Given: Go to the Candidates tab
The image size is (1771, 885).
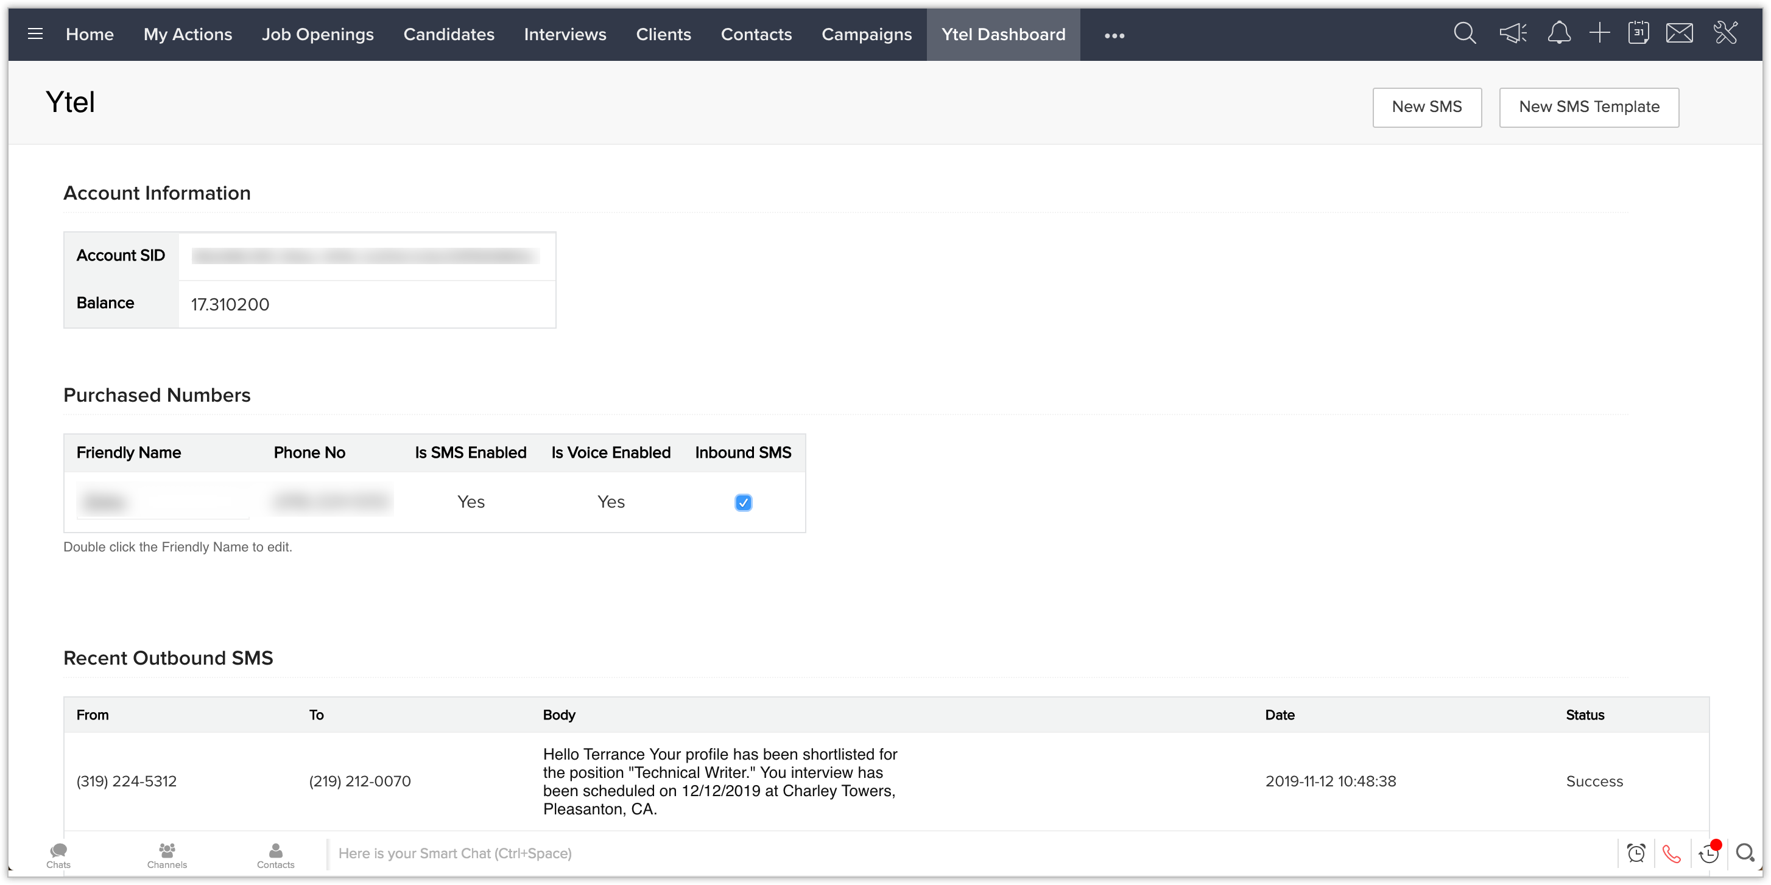Looking at the screenshot, I should [448, 34].
